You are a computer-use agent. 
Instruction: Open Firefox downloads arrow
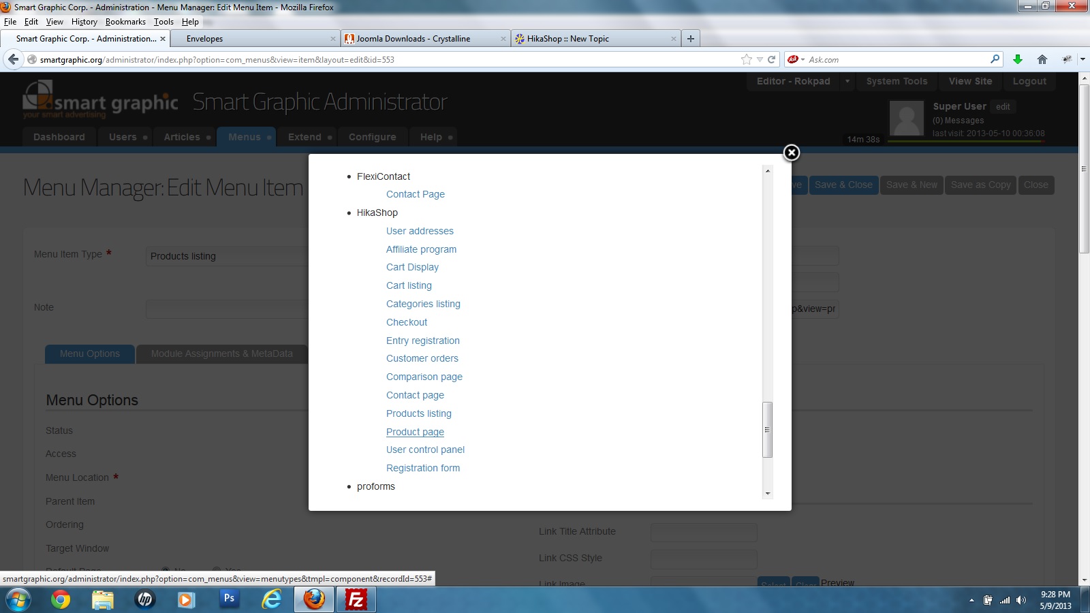(1018, 59)
